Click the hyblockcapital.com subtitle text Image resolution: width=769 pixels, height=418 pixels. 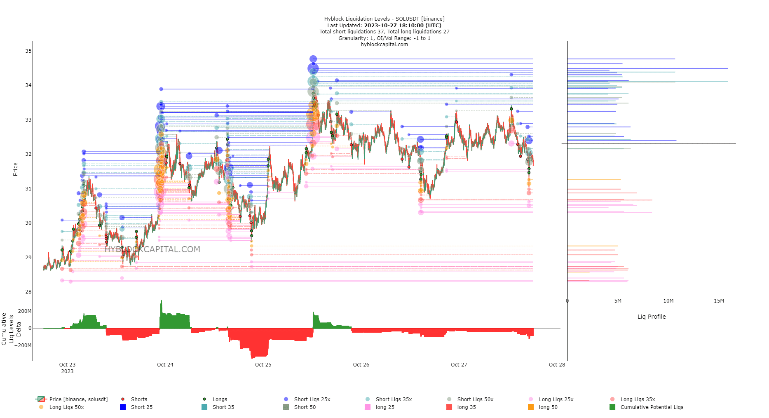pos(384,45)
